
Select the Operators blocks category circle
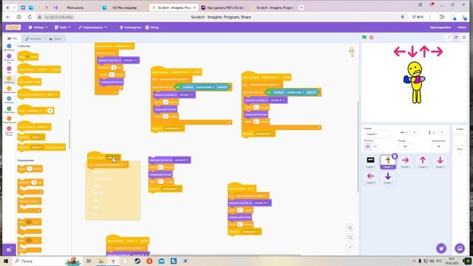tap(9, 109)
